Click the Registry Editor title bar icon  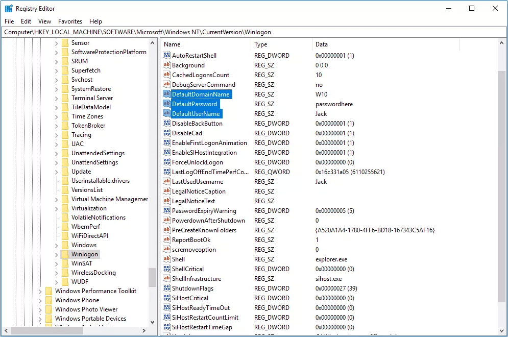coord(9,9)
